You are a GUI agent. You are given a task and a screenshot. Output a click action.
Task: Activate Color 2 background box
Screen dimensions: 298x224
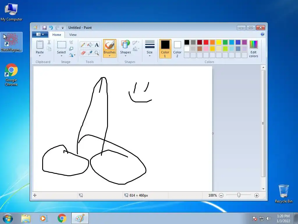pos(177,49)
